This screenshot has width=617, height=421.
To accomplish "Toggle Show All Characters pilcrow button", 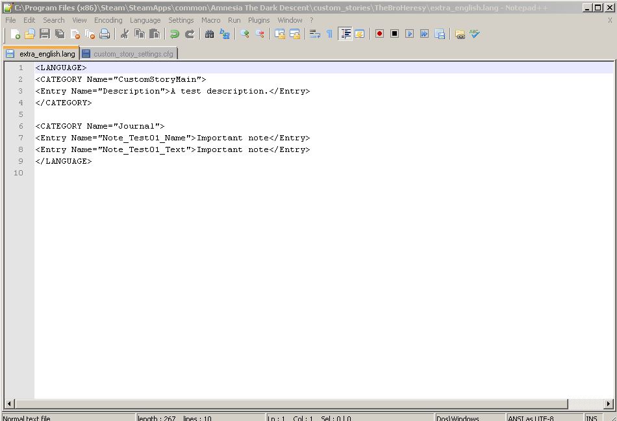I will click(x=329, y=34).
